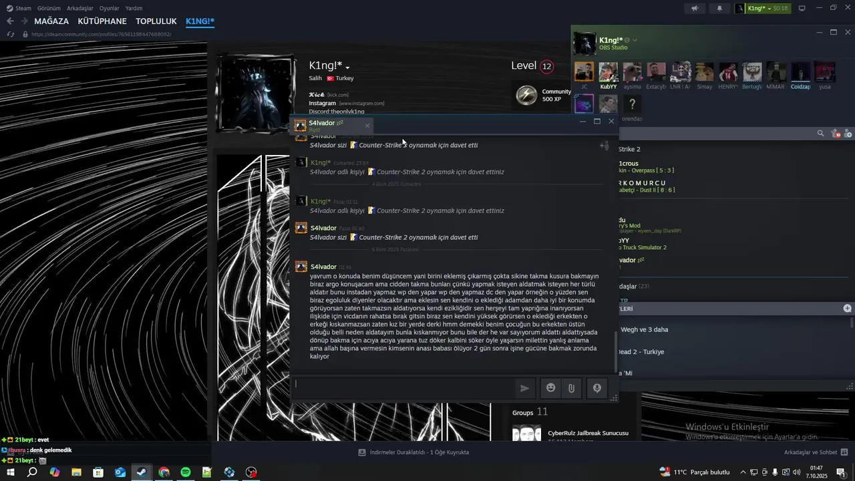This screenshot has width=855, height=481.
Task: Click the profile URL address bar
Action: [x=102, y=34]
